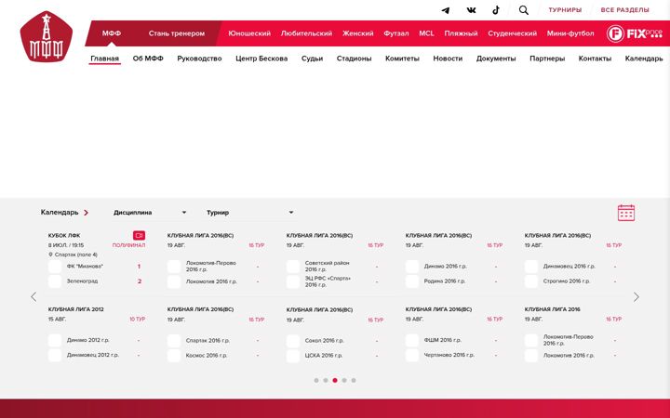Open the Дисциплина dropdown

[150, 213]
